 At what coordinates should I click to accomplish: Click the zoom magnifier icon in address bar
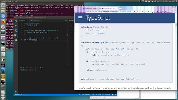(137, 12)
